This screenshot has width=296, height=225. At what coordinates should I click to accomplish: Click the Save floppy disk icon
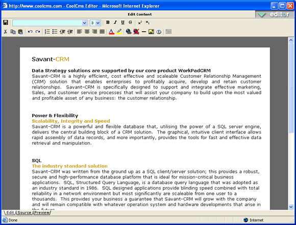pyautogui.click(x=6, y=22)
